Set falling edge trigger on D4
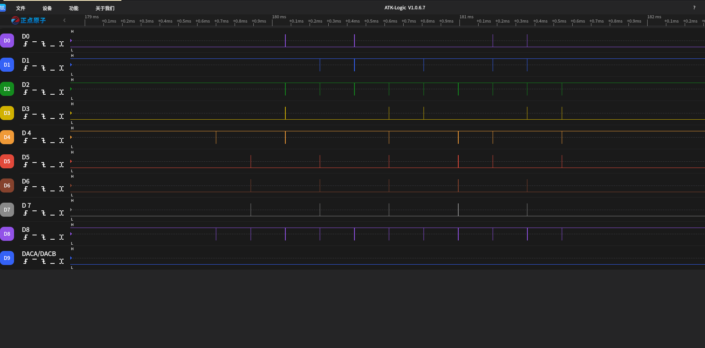The image size is (705, 348). pyautogui.click(x=43, y=141)
